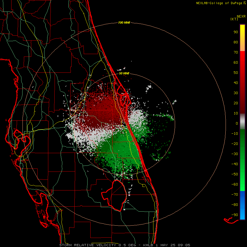
Task: Click the Storm Relative Velocity caption text
Action: [125, 245]
